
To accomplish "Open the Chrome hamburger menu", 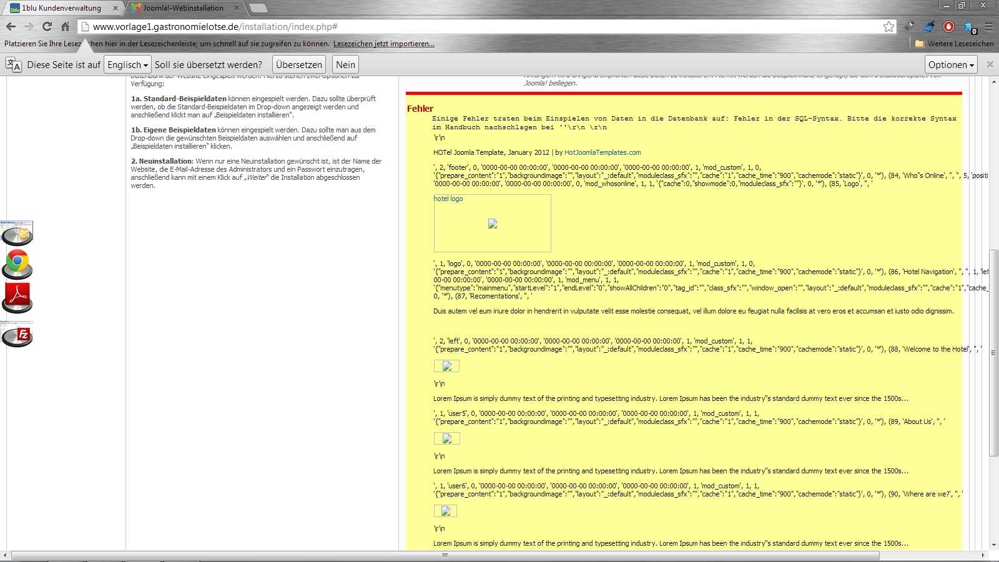I will click(x=988, y=26).
